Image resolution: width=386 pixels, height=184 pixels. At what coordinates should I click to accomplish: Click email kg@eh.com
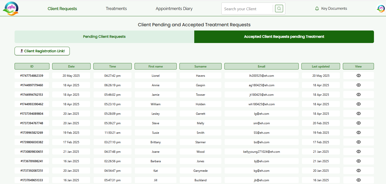262,171
